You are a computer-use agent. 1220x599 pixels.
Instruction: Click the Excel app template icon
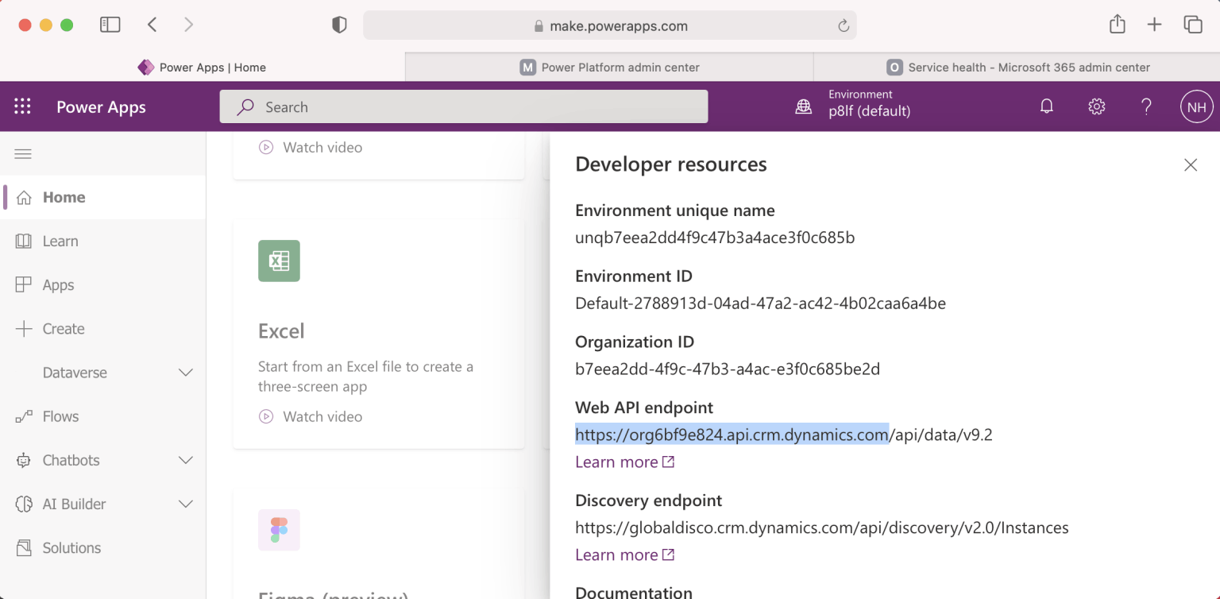tap(279, 261)
